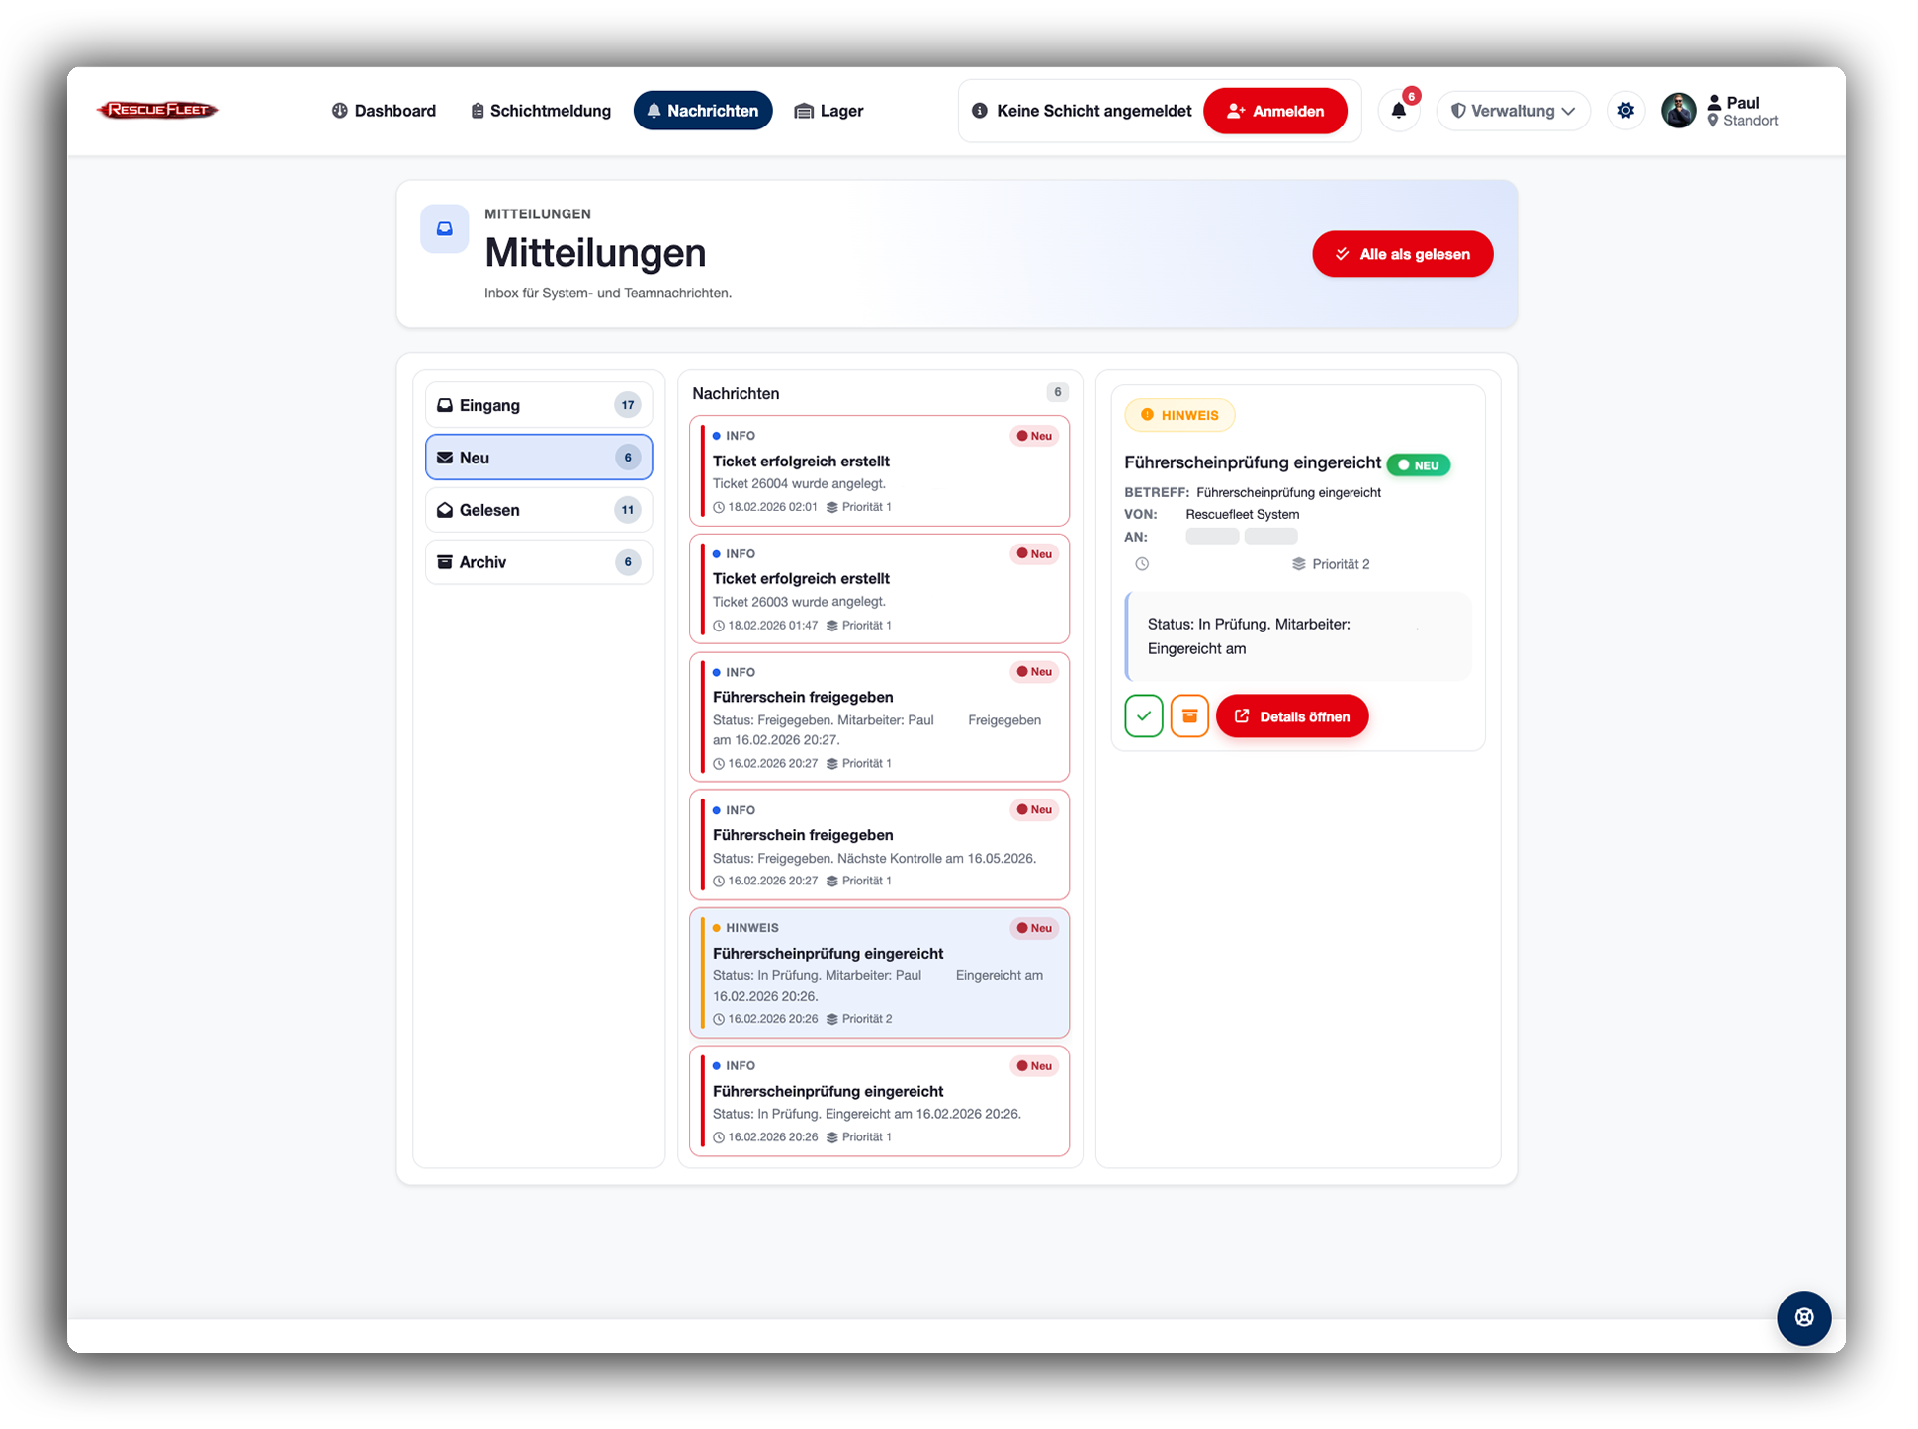Archive the message using the orange archive icon
1918x1429 pixels.
[1189, 715]
